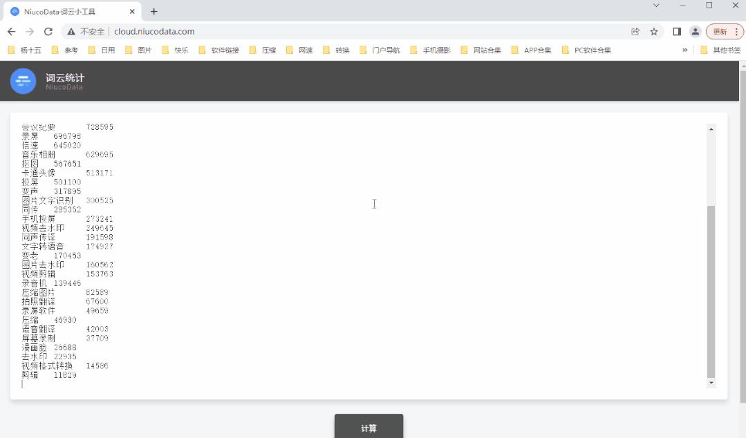Click the 漫画脸 line in textarea
This screenshot has width=746, height=438.
[x=49, y=347]
